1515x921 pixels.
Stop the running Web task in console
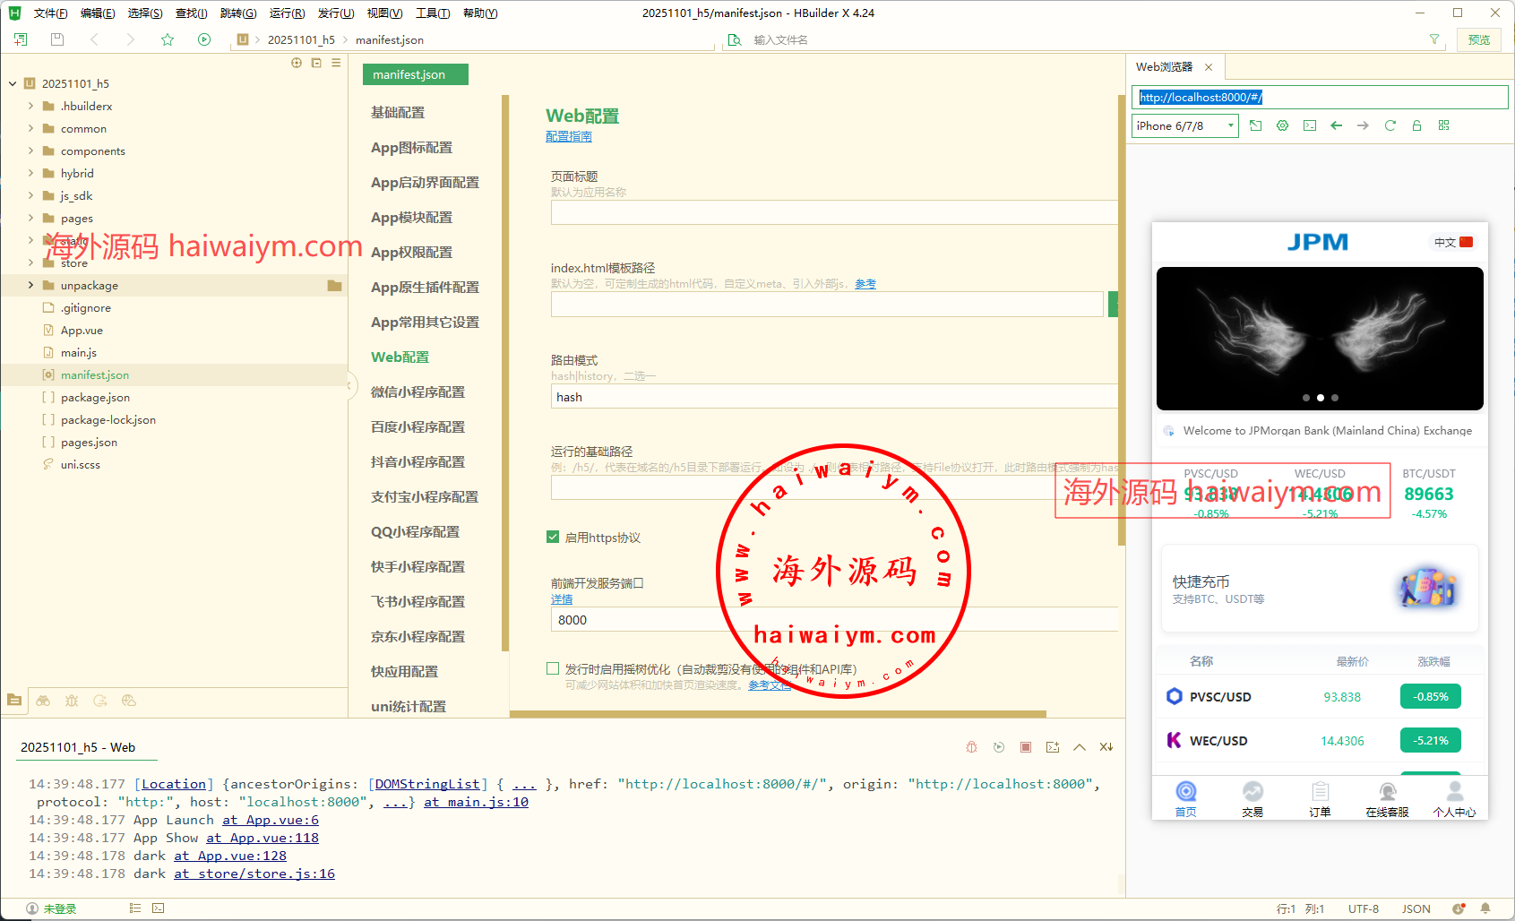(x=1026, y=747)
